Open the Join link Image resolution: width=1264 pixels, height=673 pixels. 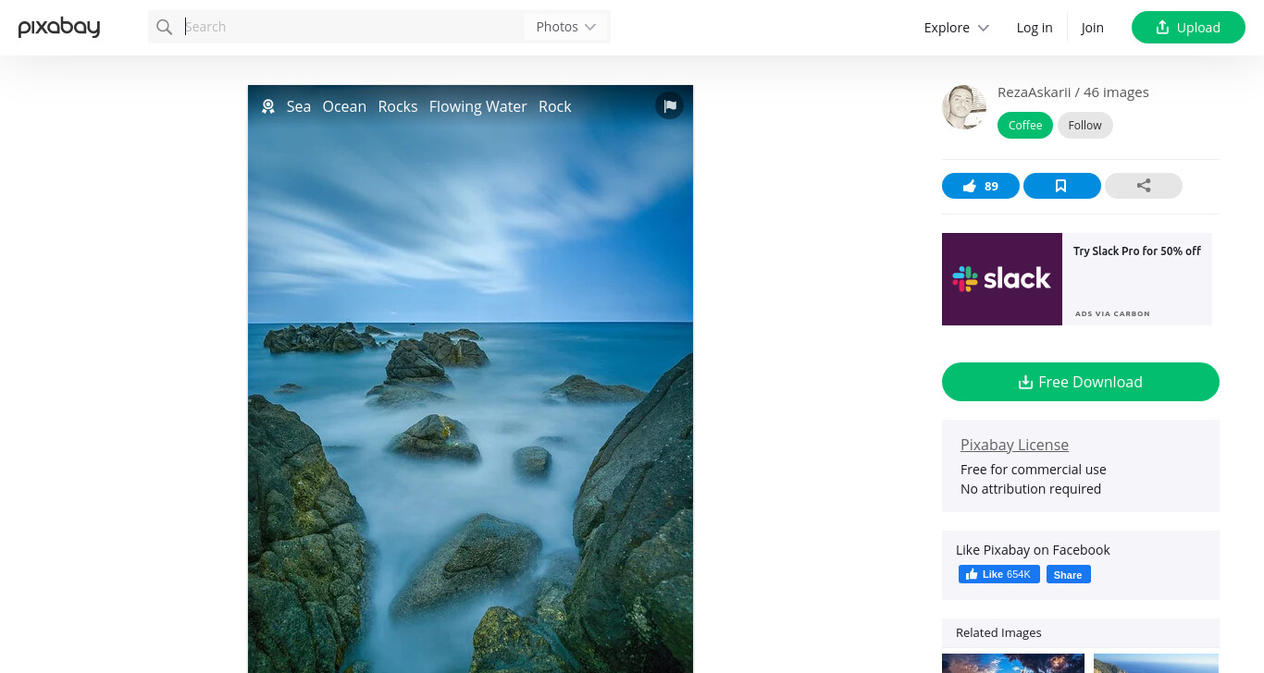click(x=1092, y=28)
